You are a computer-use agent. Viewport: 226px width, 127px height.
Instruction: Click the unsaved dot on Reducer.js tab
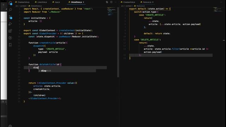(x=153, y=2)
